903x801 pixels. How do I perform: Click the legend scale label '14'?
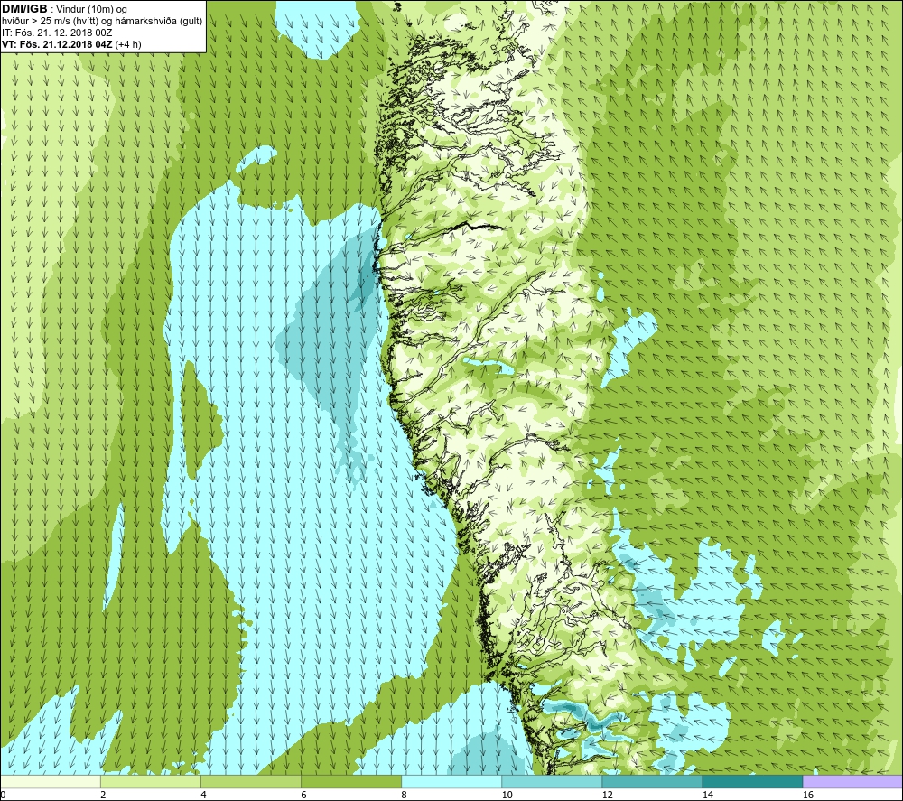pos(707,796)
